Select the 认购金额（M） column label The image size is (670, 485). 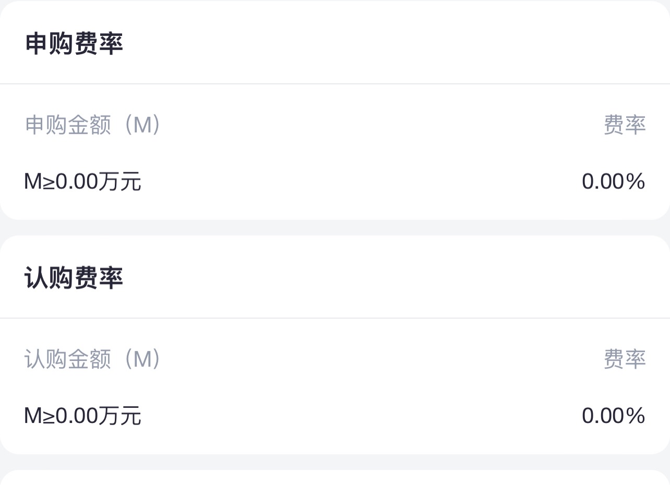click(92, 359)
